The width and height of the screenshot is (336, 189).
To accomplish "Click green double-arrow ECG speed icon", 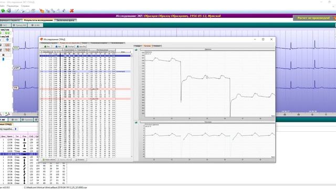I will pyautogui.click(x=7, y=33).
